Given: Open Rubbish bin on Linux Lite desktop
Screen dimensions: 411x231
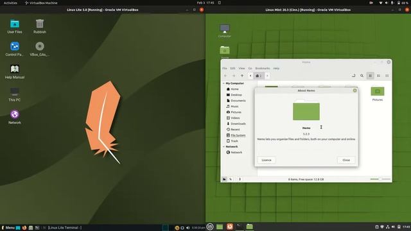Looking at the screenshot, I should (x=40, y=26).
